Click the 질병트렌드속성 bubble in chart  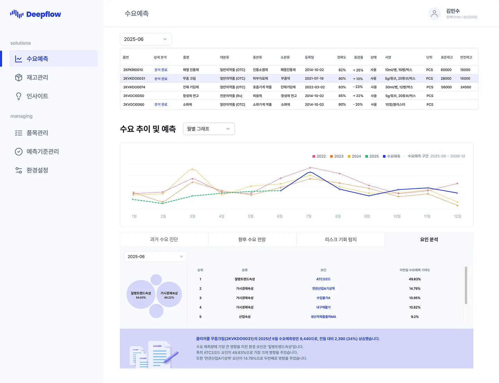141,295
